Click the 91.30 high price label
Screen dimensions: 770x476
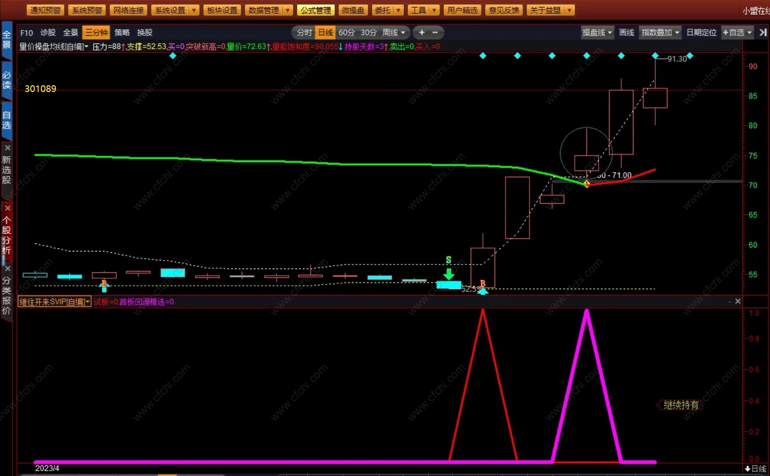pos(677,59)
